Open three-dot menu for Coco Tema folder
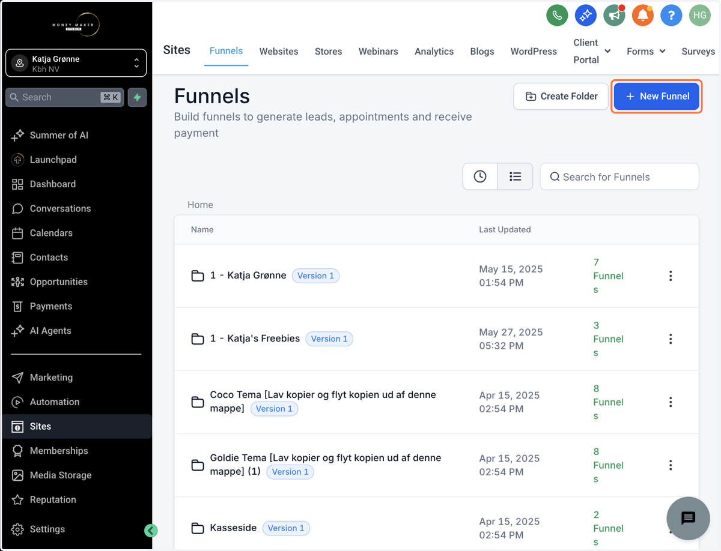 671,402
